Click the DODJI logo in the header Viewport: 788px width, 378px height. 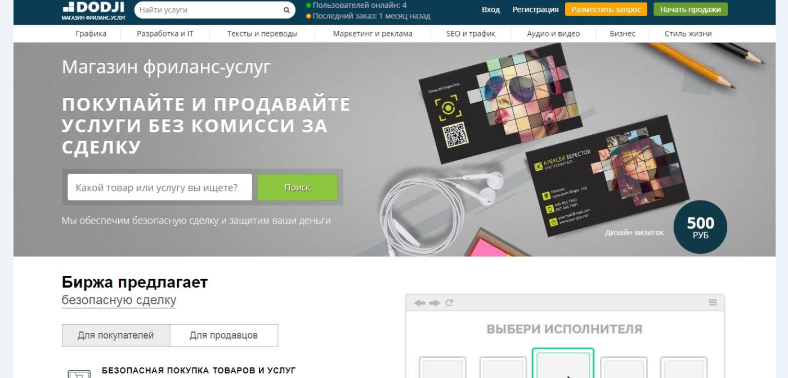coord(93,10)
